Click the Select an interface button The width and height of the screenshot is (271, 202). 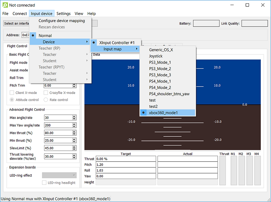point(16,23)
